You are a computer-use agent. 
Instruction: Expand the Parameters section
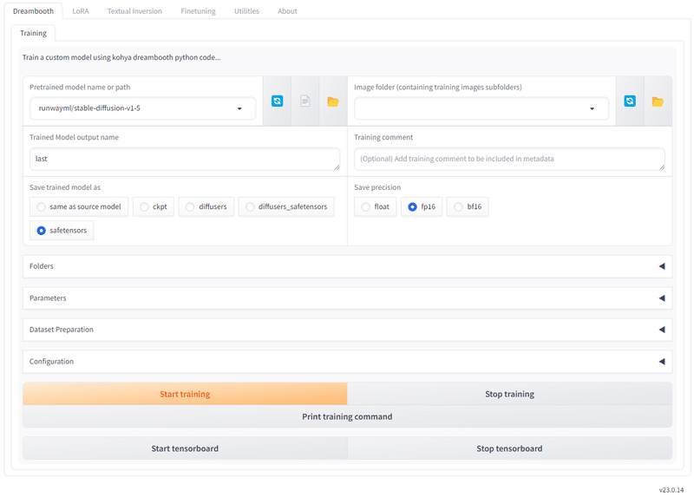[348, 298]
